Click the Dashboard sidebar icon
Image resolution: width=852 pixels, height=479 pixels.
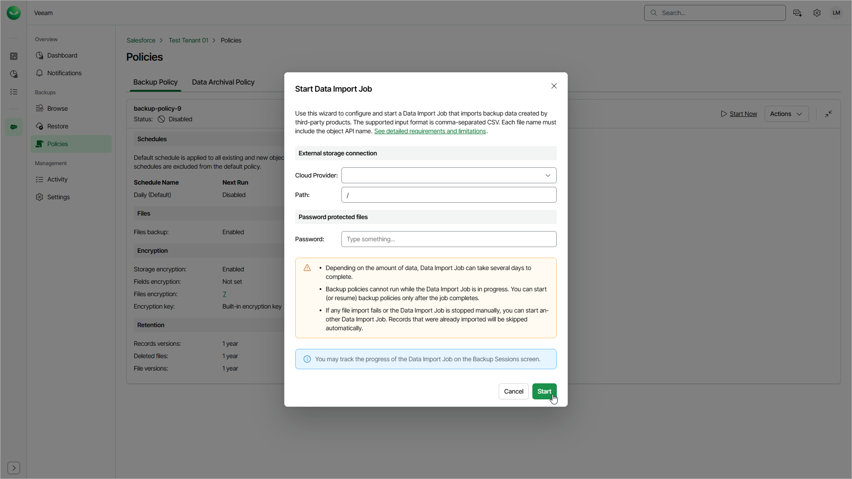(39, 55)
